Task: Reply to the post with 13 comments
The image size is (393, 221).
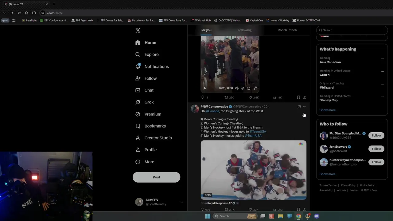Action: [x=204, y=97]
